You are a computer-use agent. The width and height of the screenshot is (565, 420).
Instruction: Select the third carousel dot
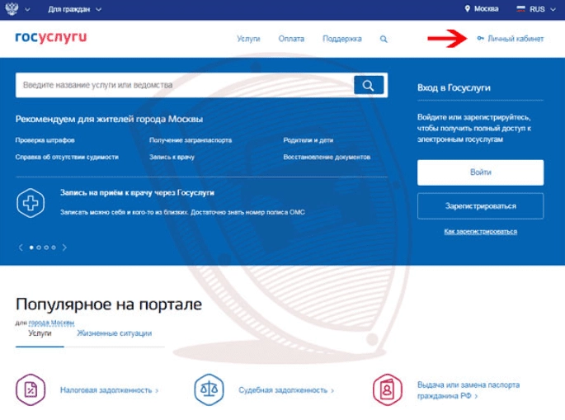tap(46, 248)
